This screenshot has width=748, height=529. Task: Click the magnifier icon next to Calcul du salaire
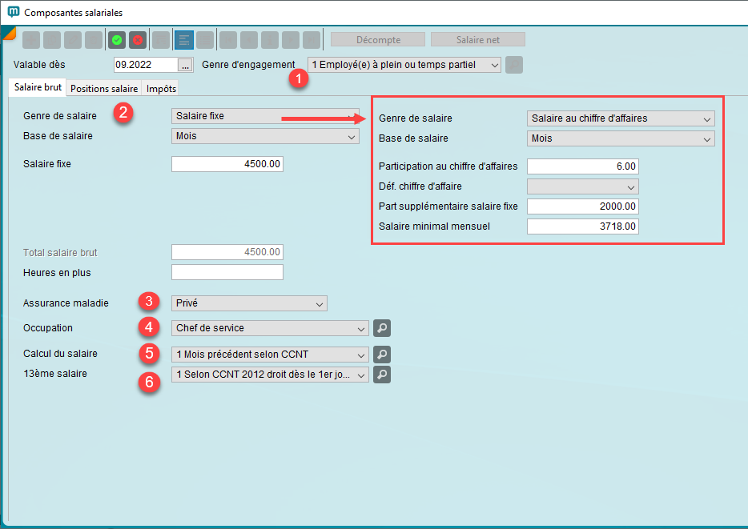(x=382, y=354)
